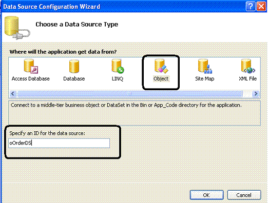Click the data source ID text field

click(x=59, y=143)
